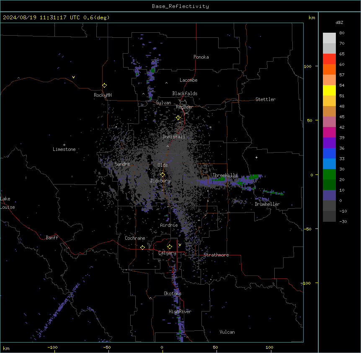Click the Banff label

[52, 238]
